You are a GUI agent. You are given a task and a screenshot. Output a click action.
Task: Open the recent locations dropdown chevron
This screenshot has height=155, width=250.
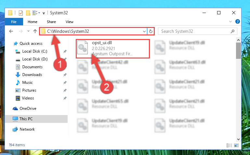pyautogui.click(x=28, y=31)
